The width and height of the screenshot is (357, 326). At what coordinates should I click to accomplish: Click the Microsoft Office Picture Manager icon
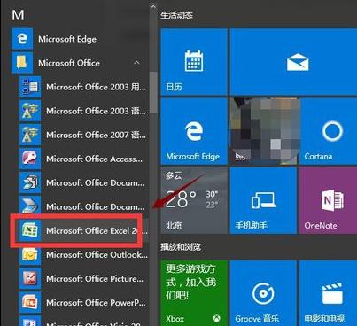tap(30, 278)
